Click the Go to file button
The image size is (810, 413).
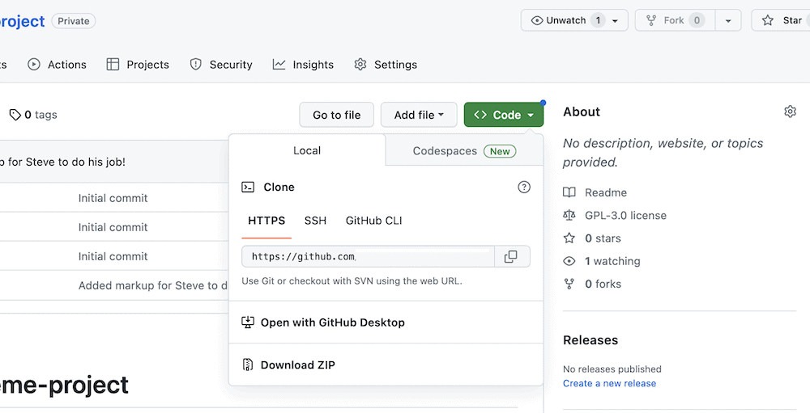(x=336, y=115)
